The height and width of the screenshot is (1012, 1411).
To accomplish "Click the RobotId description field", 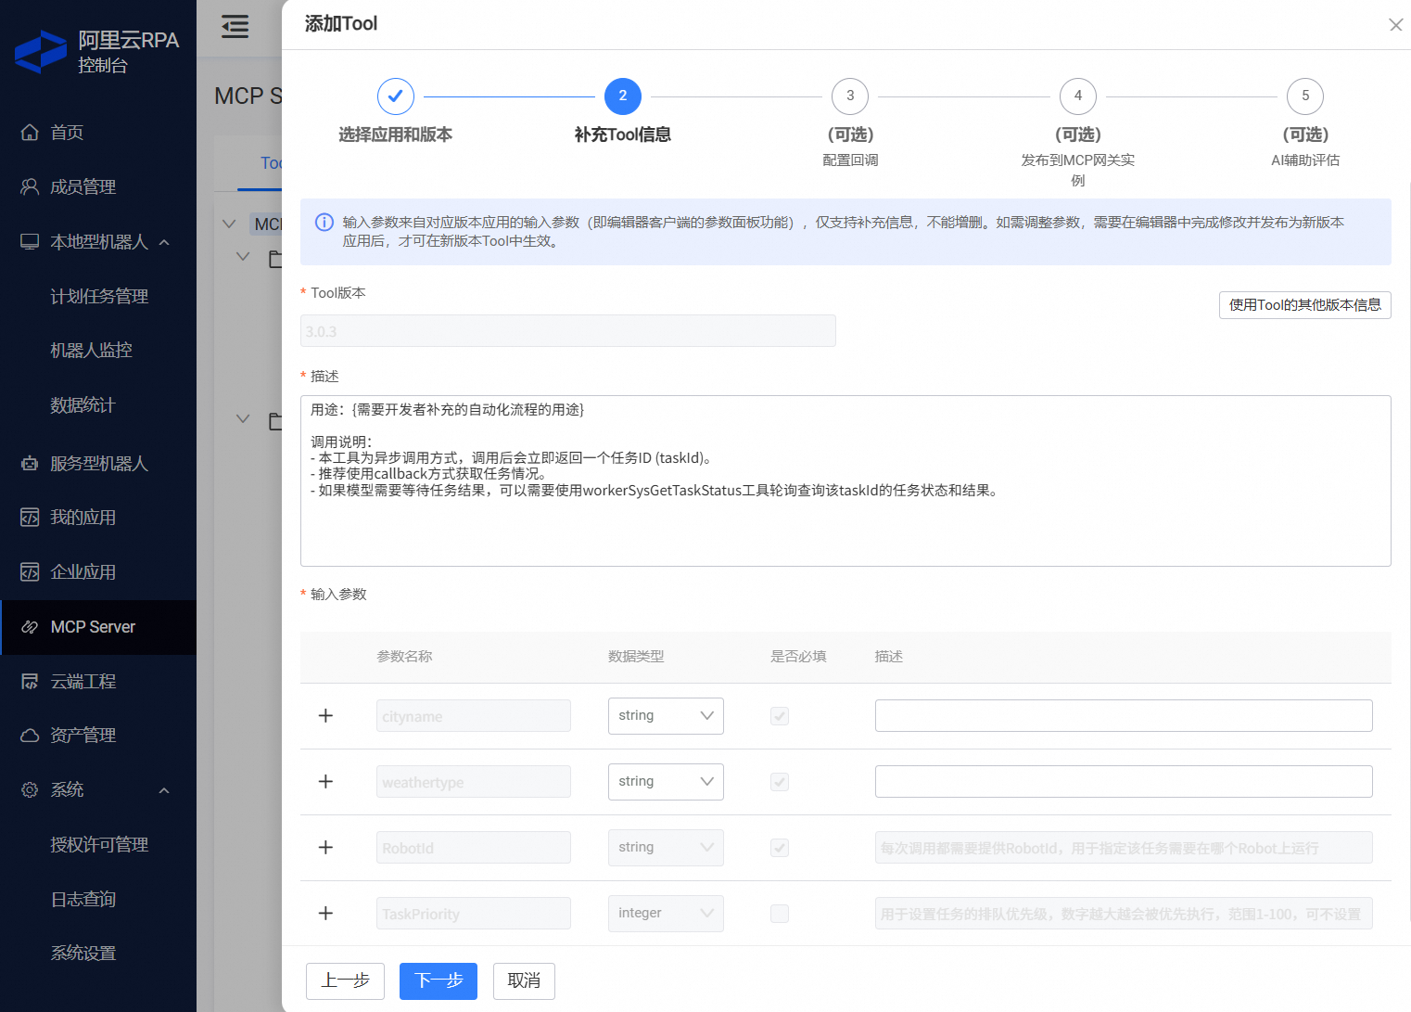I will [x=1124, y=848].
